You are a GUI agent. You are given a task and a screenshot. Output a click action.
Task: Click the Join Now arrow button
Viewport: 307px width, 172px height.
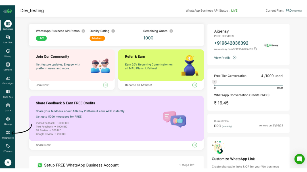(105, 85)
